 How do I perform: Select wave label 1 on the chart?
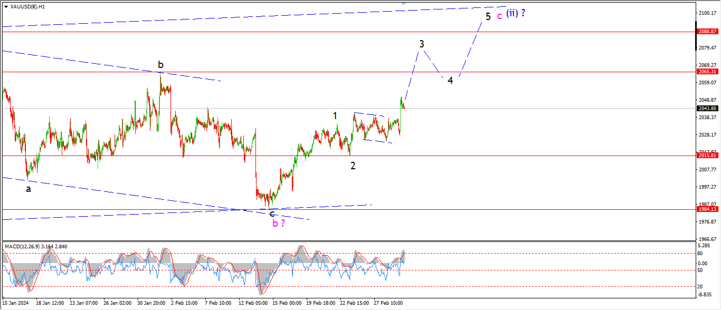click(335, 115)
